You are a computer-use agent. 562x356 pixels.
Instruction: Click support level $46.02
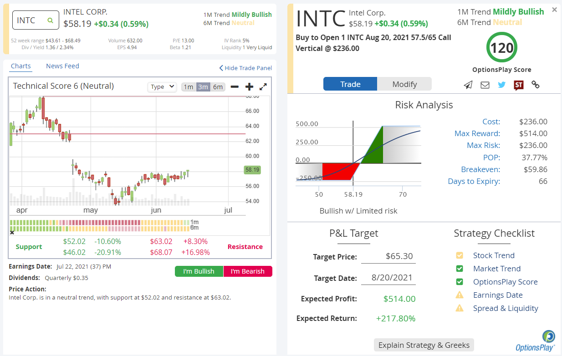point(74,252)
